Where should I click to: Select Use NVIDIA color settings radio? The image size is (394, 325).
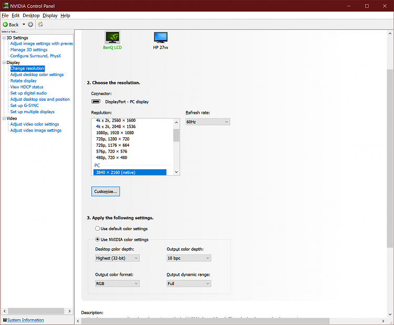pos(98,239)
